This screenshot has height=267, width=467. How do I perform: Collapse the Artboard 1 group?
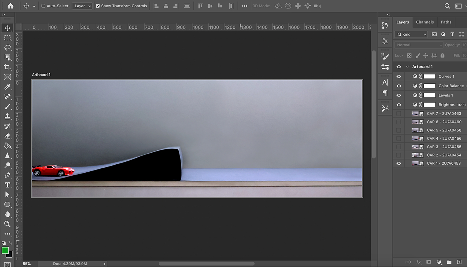click(407, 67)
